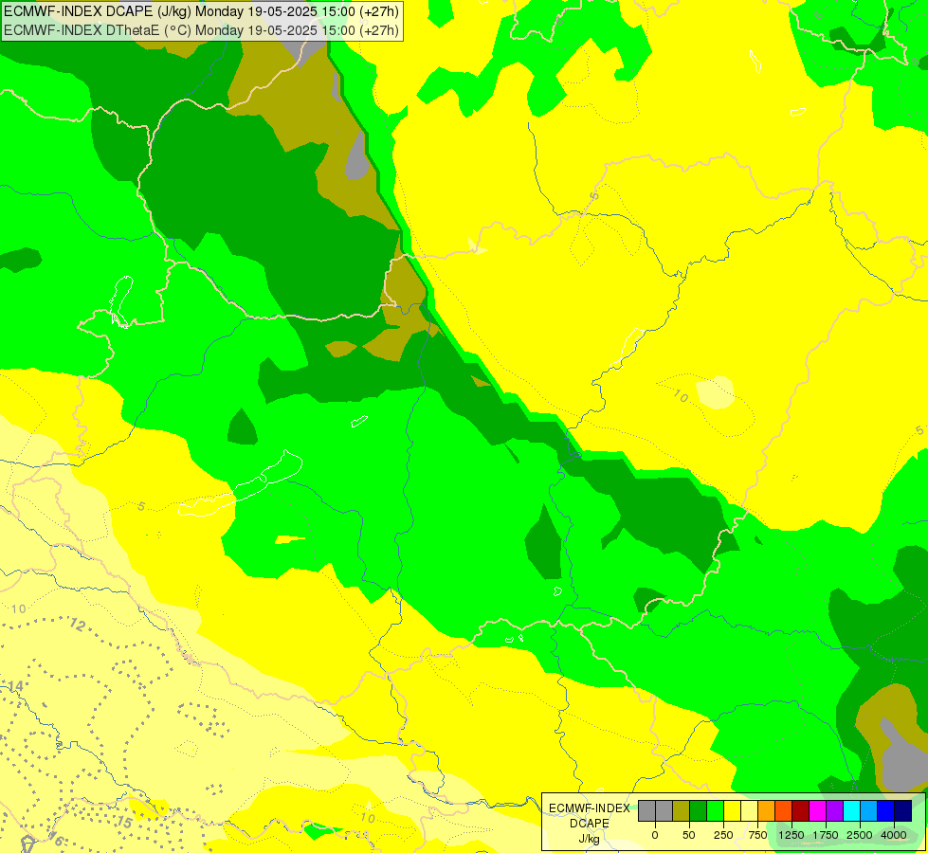
Task: Click the contour label 14 on the map
Action: coord(15,686)
